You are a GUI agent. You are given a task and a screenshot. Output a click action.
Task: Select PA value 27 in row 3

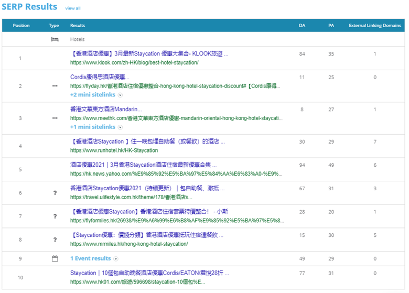pyautogui.click(x=331, y=110)
